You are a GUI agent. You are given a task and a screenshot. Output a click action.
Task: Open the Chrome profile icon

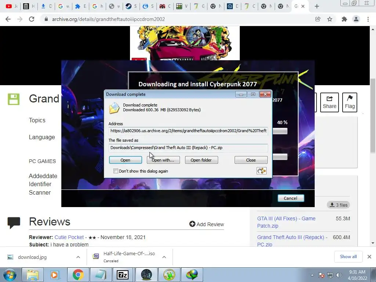356,19
